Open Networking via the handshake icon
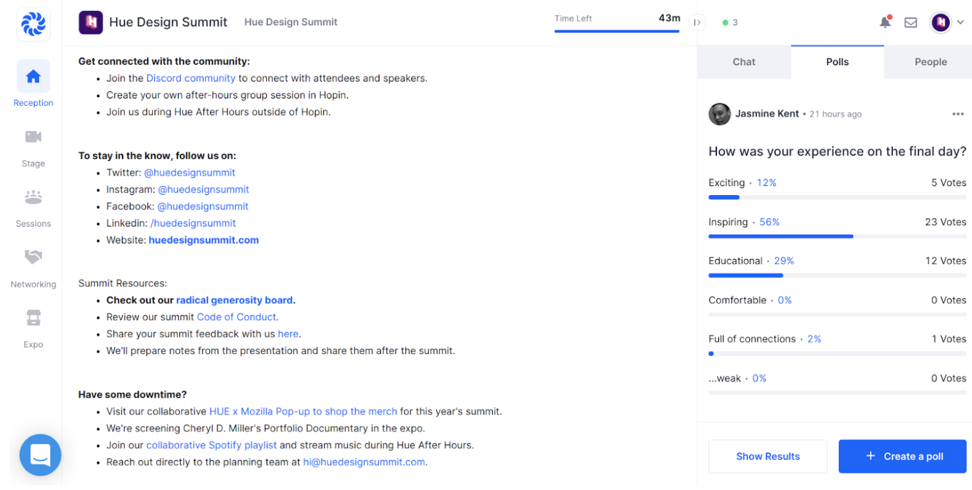 point(33,257)
